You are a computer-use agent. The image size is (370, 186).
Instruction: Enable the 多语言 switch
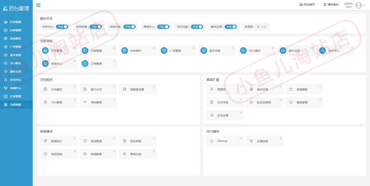pyautogui.click(x=262, y=27)
